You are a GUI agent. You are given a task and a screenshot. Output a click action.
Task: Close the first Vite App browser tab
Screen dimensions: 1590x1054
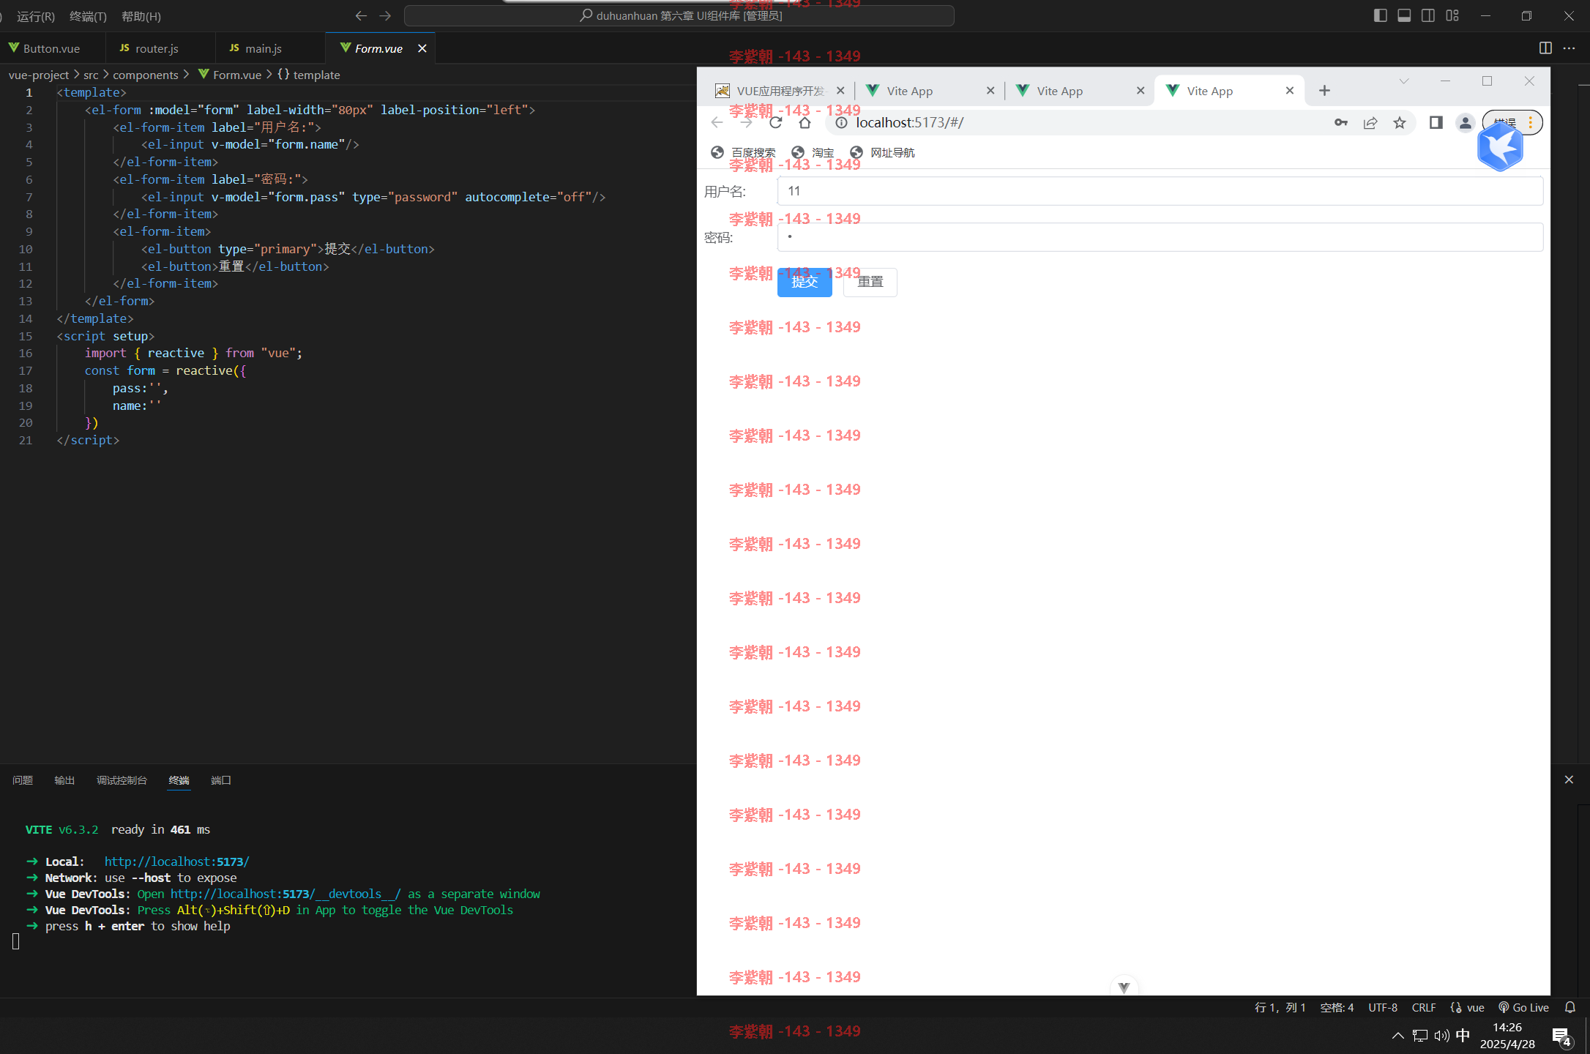click(990, 91)
